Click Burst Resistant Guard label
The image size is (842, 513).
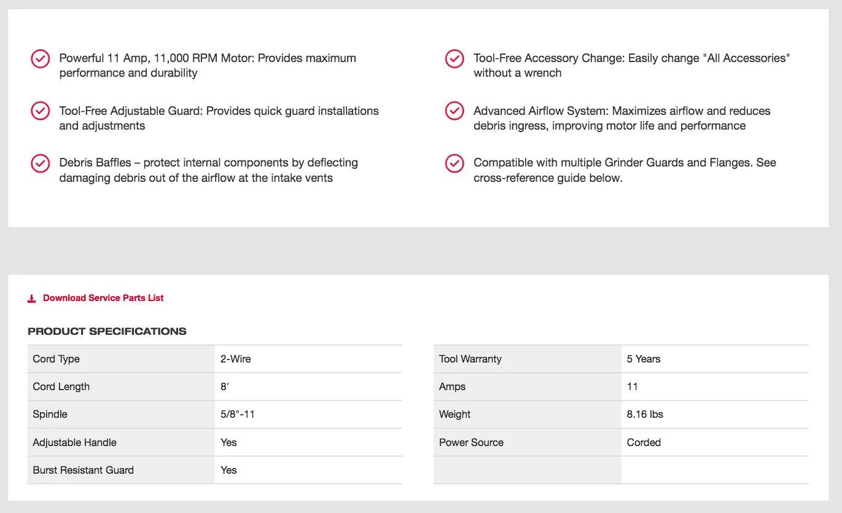[83, 470]
